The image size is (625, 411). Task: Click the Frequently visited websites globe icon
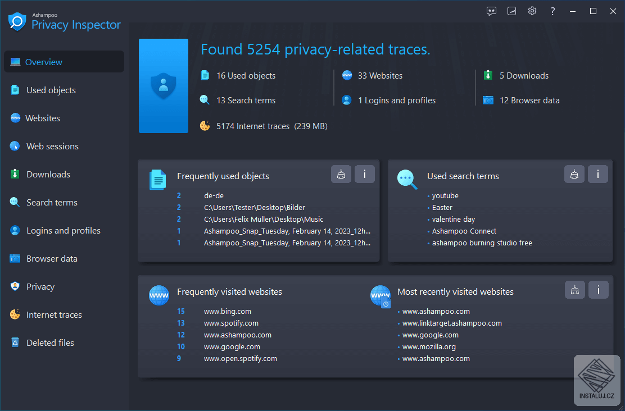(159, 295)
